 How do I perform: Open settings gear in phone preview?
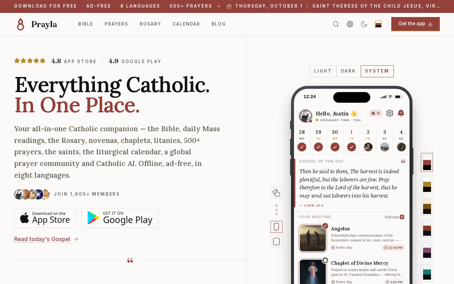point(390,113)
